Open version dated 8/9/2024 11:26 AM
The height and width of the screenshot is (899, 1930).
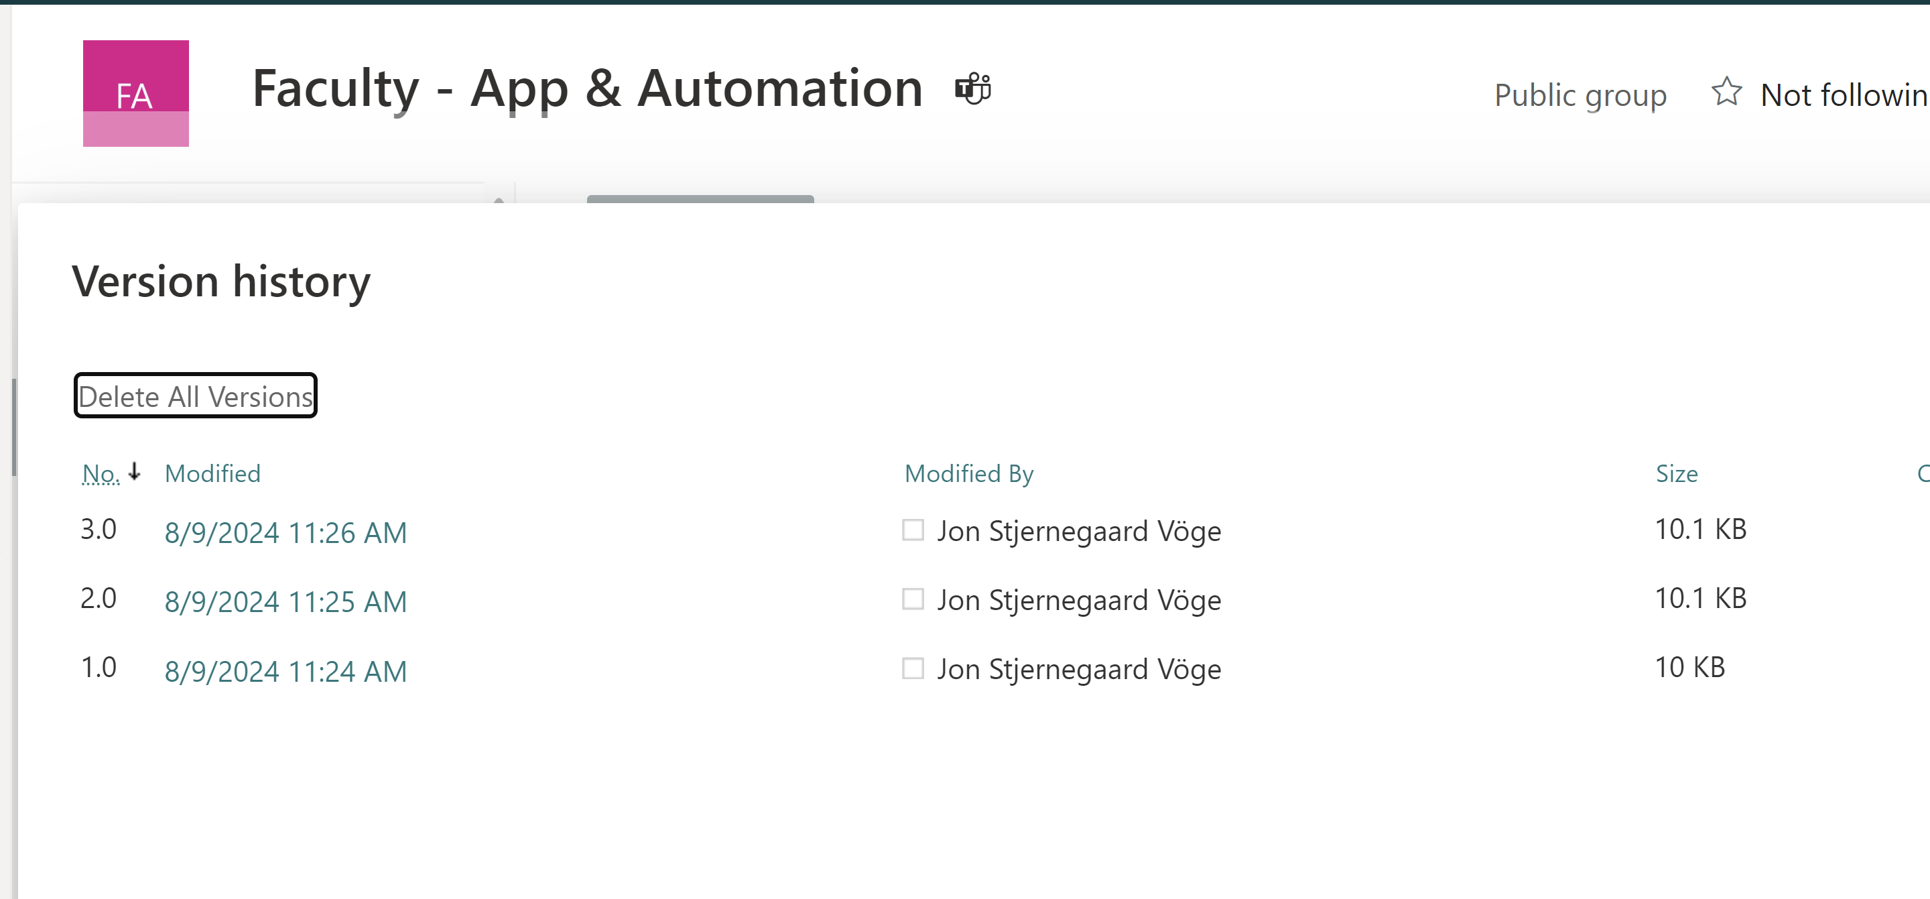point(285,532)
